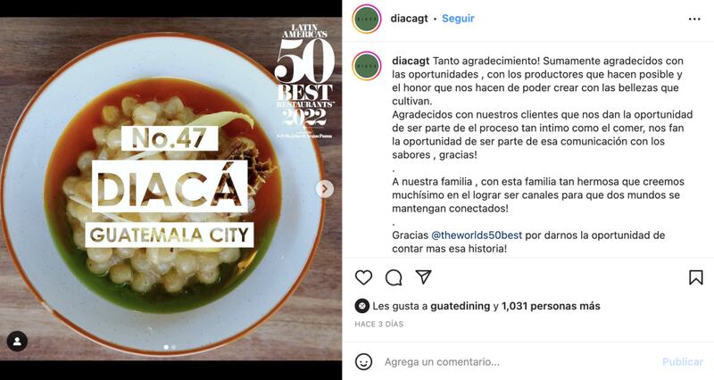Share post using paper plane icon

[x=423, y=277]
